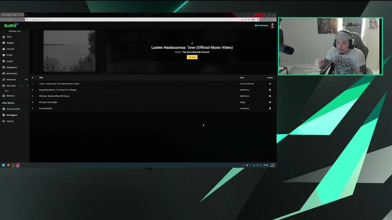Click The Svart Records Channel artist name

pyautogui.click(x=196, y=52)
